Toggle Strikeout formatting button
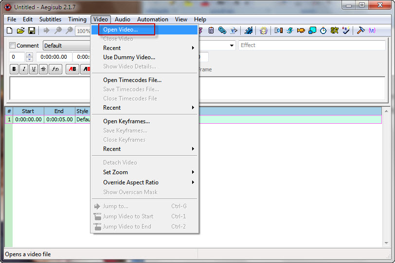This screenshot has width=395, height=263. (43, 69)
